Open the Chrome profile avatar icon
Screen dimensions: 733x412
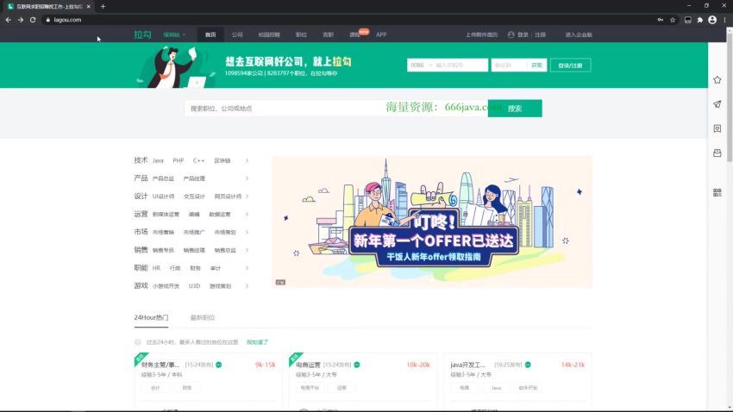[x=712, y=20]
